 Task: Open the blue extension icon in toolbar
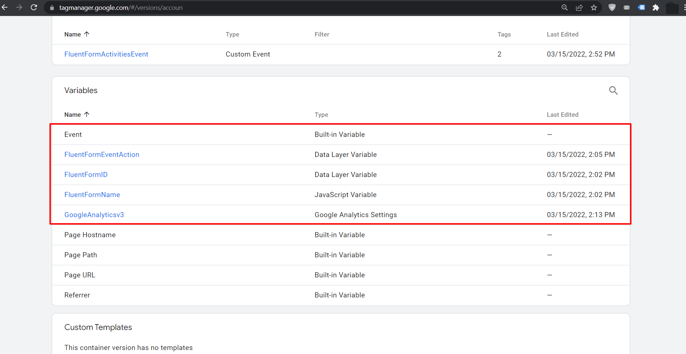click(641, 8)
